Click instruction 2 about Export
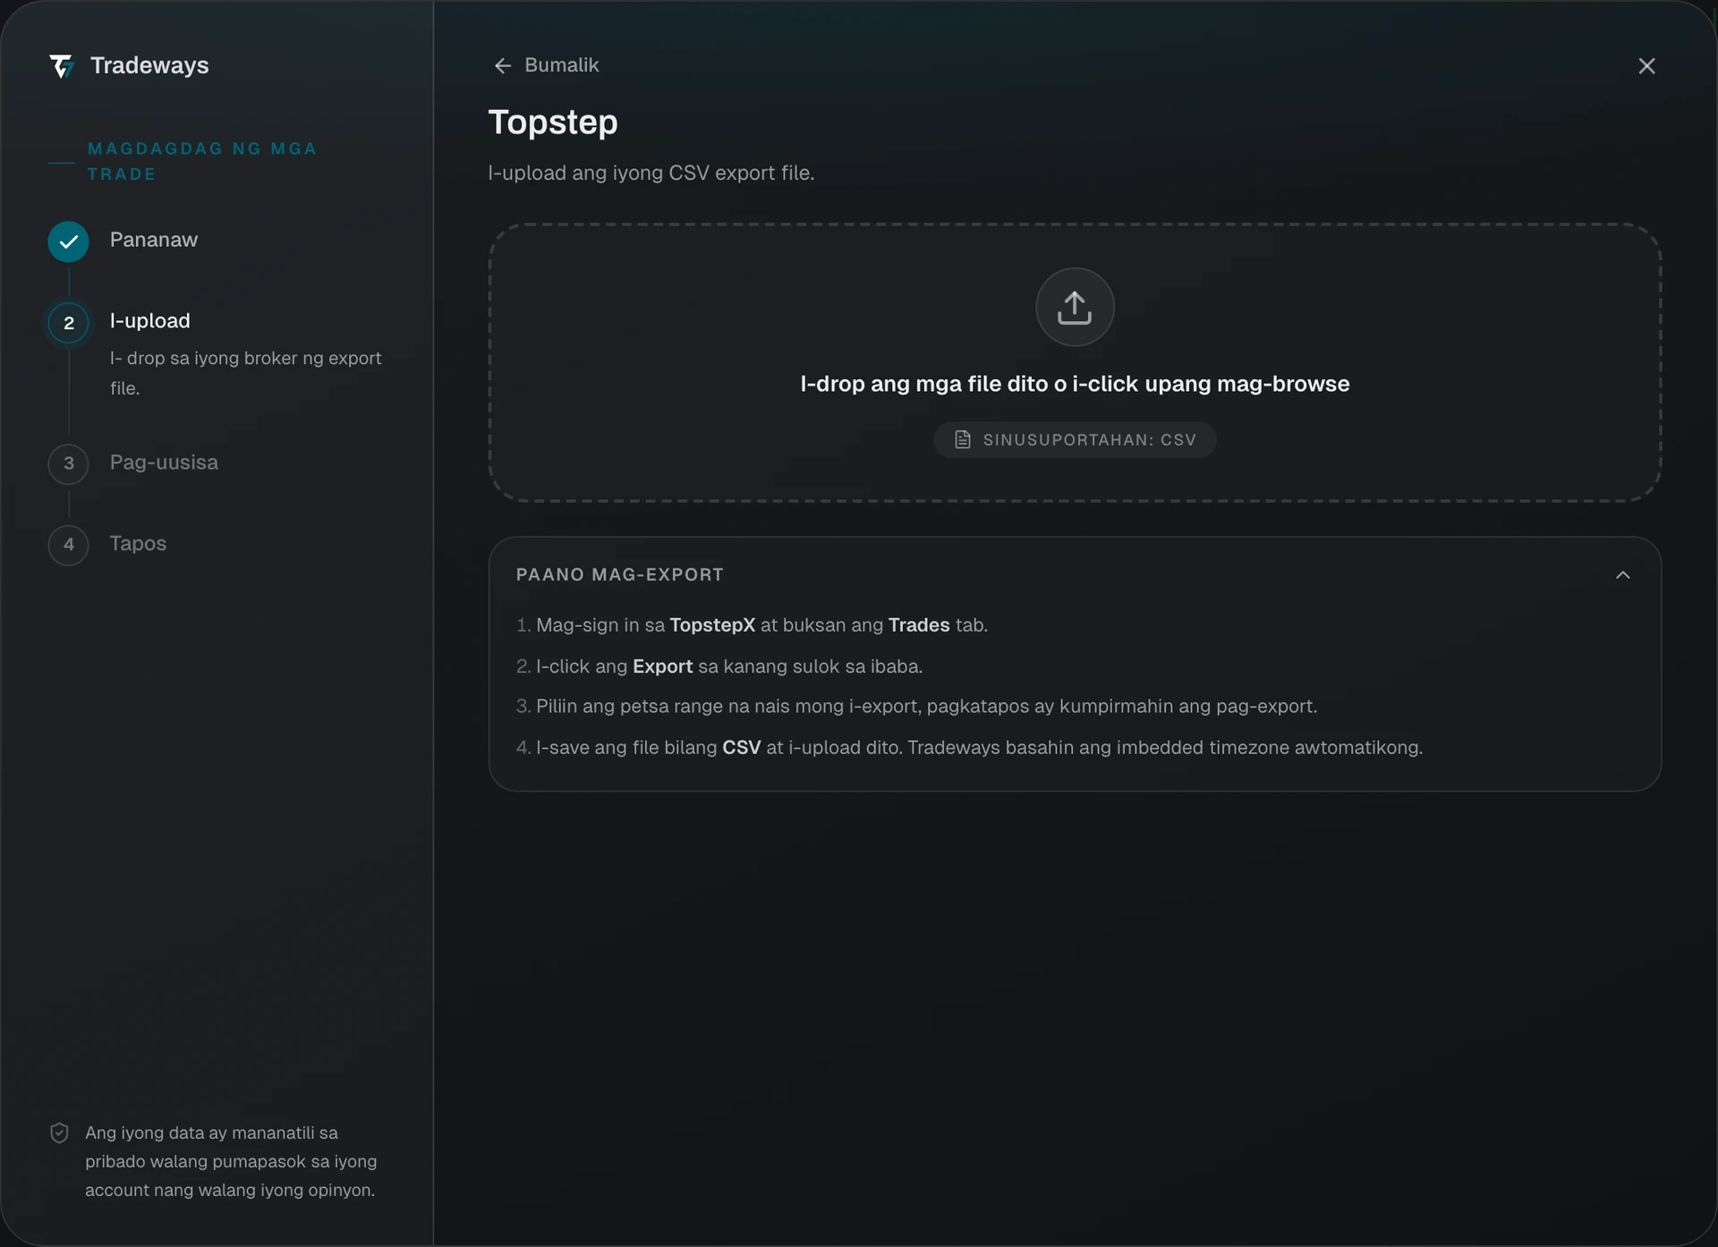Screen dimensions: 1718x1247 [x=719, y=666]
